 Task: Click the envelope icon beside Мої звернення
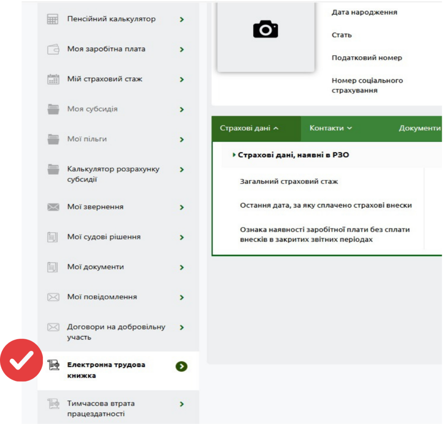pos(53,207)
